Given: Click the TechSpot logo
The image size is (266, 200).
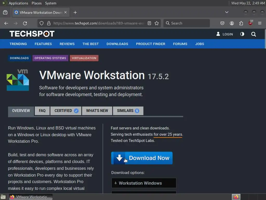Looking at the screenshot, I should point(32,34).
